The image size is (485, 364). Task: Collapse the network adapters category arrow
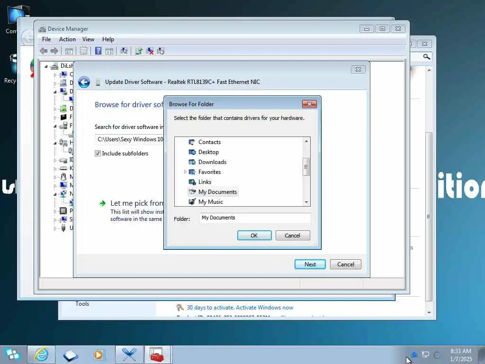coord(55,194)
